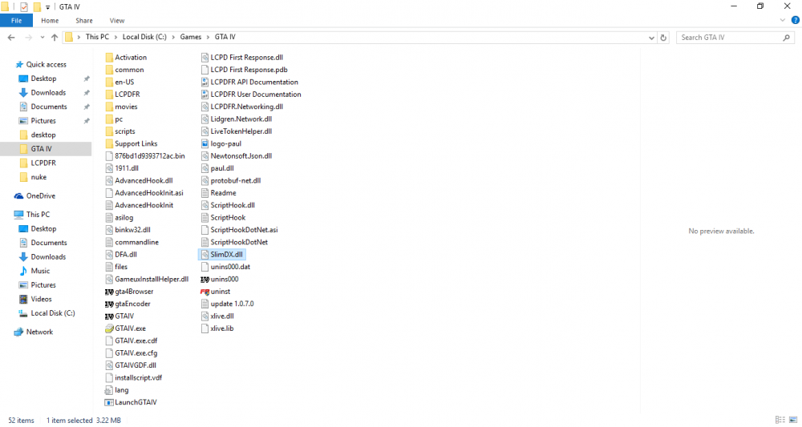Screen dimensions: 802x427
Task: Select the installscript.vdf file
Action: coord(133,378)
